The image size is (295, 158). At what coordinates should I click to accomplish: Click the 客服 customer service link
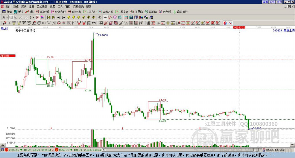tap(265, 2)
